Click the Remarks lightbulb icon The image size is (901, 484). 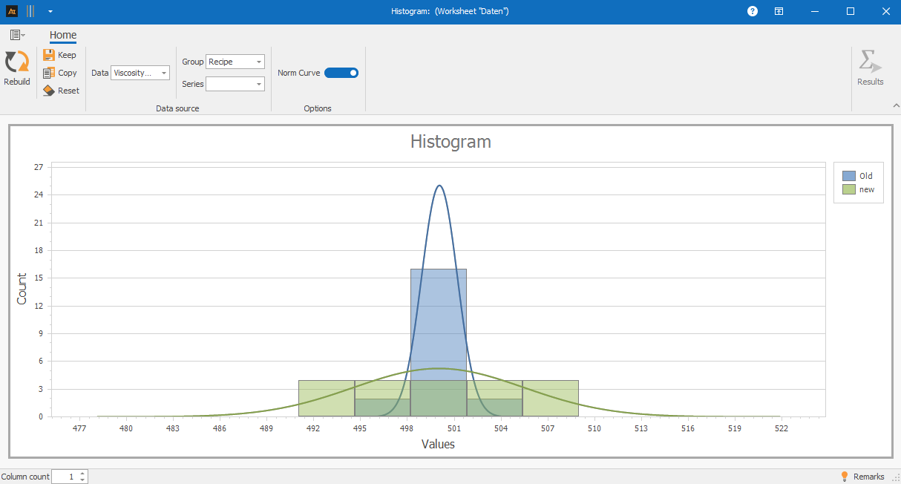point(844,477)
